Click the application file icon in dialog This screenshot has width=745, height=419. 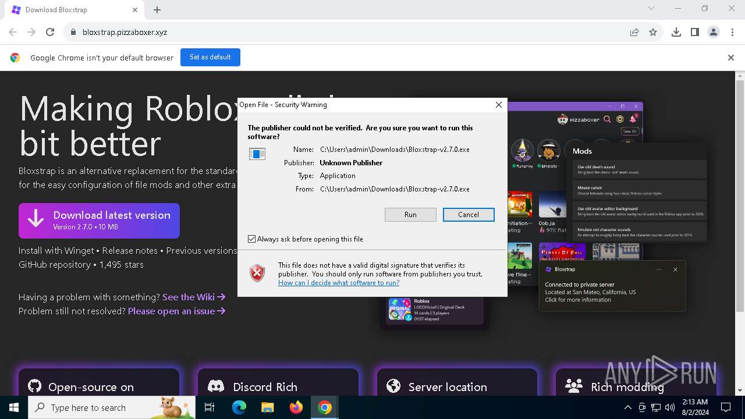[257, 154]
